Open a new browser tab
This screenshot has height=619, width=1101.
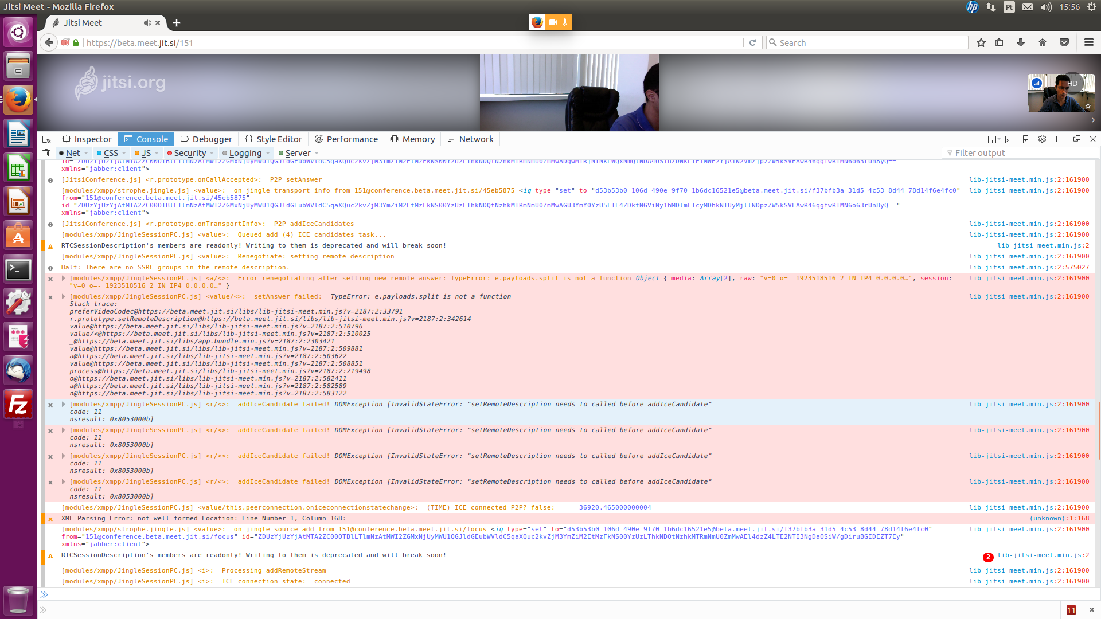(177, 23)
